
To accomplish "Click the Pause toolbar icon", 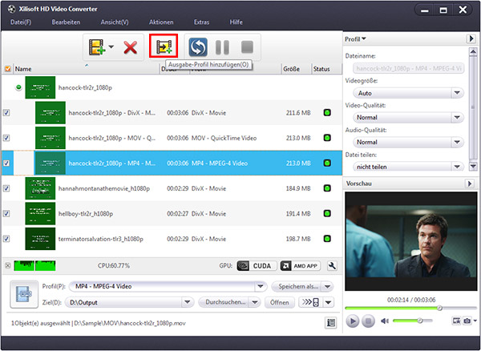I will point(222,47).
